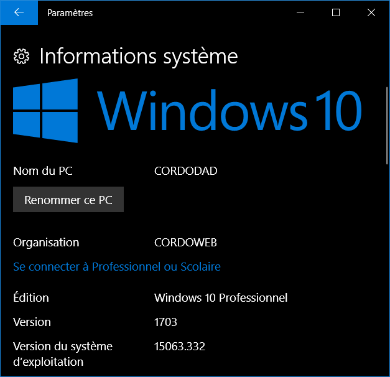
Task: Click the Informations système heading
Action: [139, 57]
